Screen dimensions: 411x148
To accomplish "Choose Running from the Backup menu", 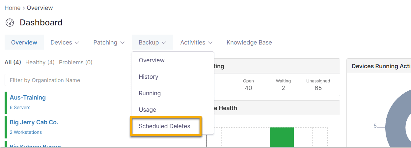I will (x=150, y=93).
